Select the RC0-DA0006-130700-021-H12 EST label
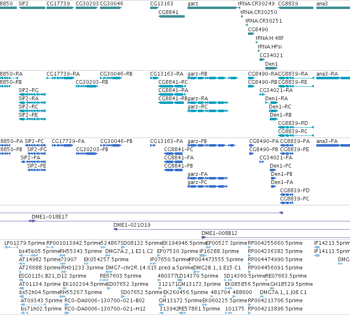Screen dimensions: 350x315 pyautogui.click(x=105, y=309)
